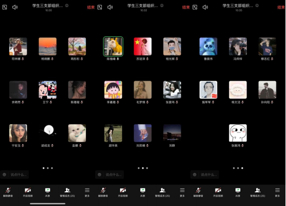Select the green-outlined cat in yellow hoodie avatar

[x=113, y=46]
